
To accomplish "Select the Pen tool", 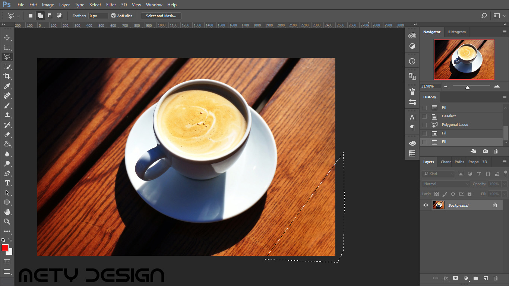I will (x=7, y=173).
